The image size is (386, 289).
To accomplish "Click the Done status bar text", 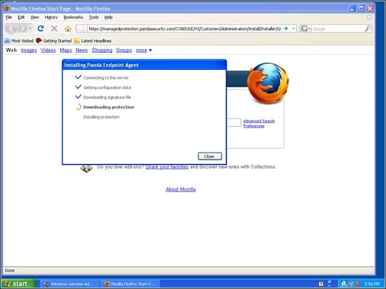I will click(x=10, y=270).
